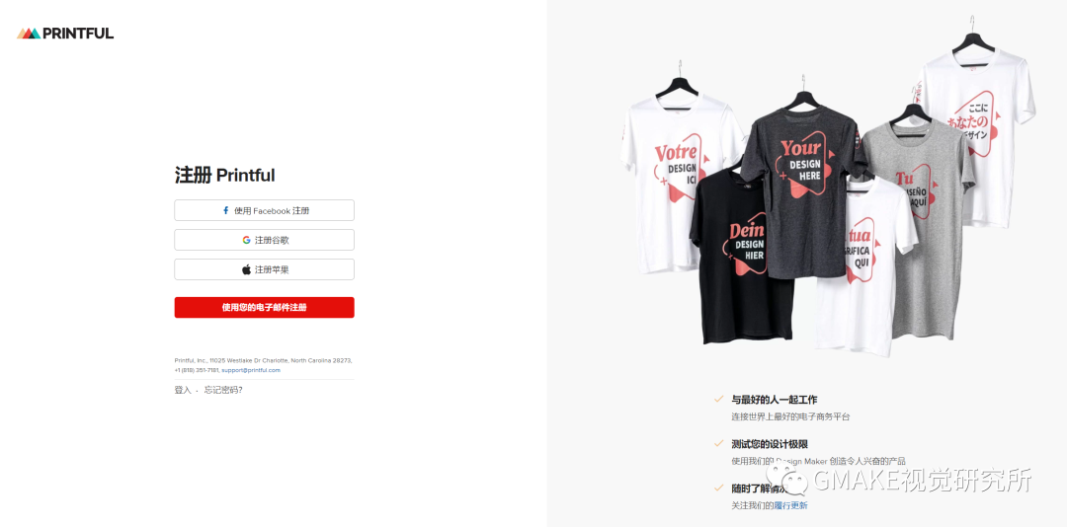The height and width of the screenshot is (527, 1067).
Task: Click the 注册 Printful heading
Action: click(224, 176)
